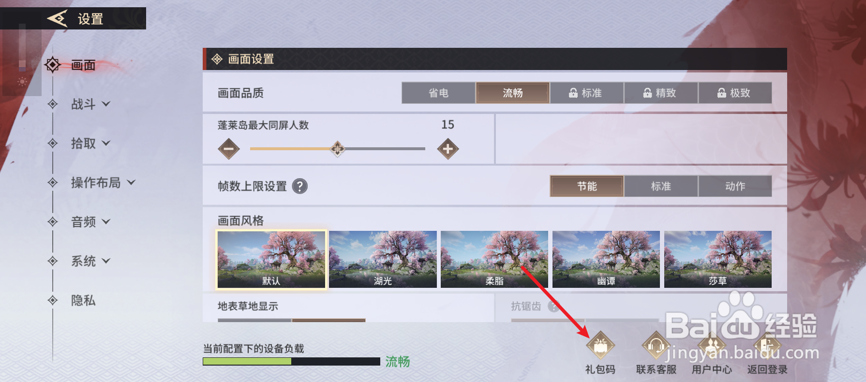Switch to the 画面 settings tab
The width and height of the screenshot is (866, 382).
(83, 65)
